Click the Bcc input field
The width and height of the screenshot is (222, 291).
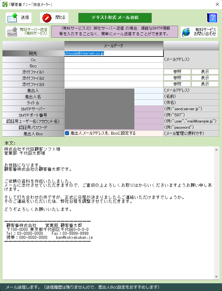coord(114,66)
